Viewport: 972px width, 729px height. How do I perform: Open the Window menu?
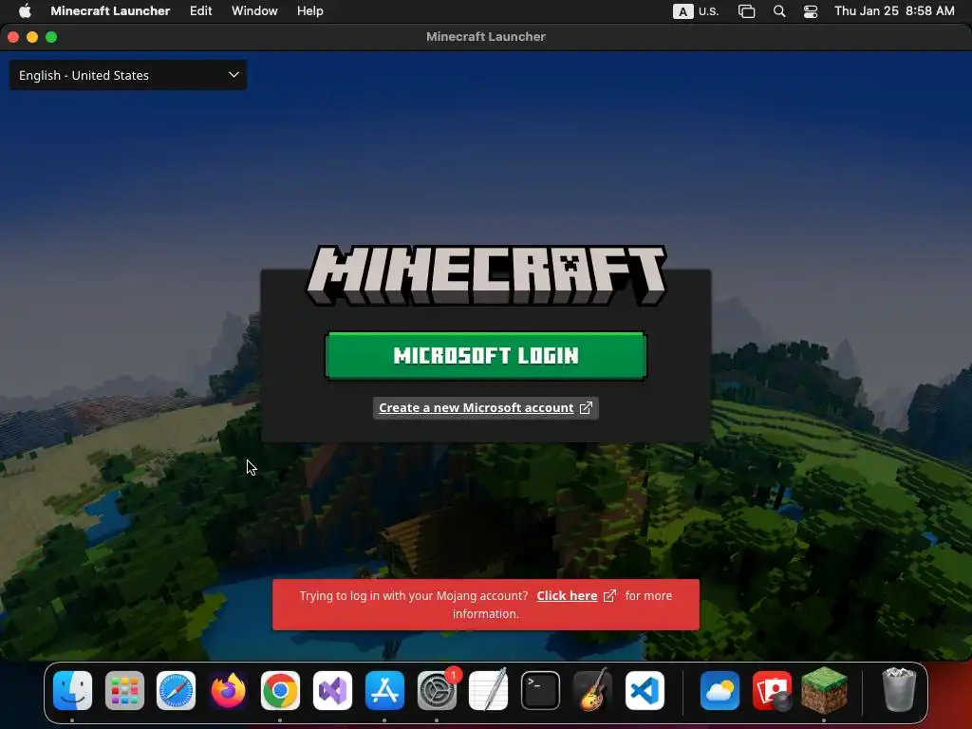point(254,11)
